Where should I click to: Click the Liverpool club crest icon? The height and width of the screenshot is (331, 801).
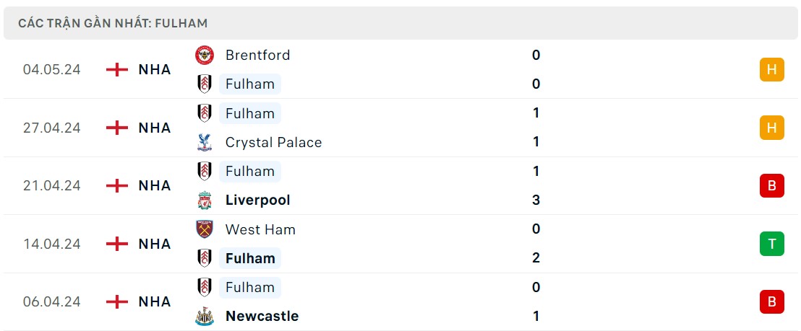coord(205,200)
